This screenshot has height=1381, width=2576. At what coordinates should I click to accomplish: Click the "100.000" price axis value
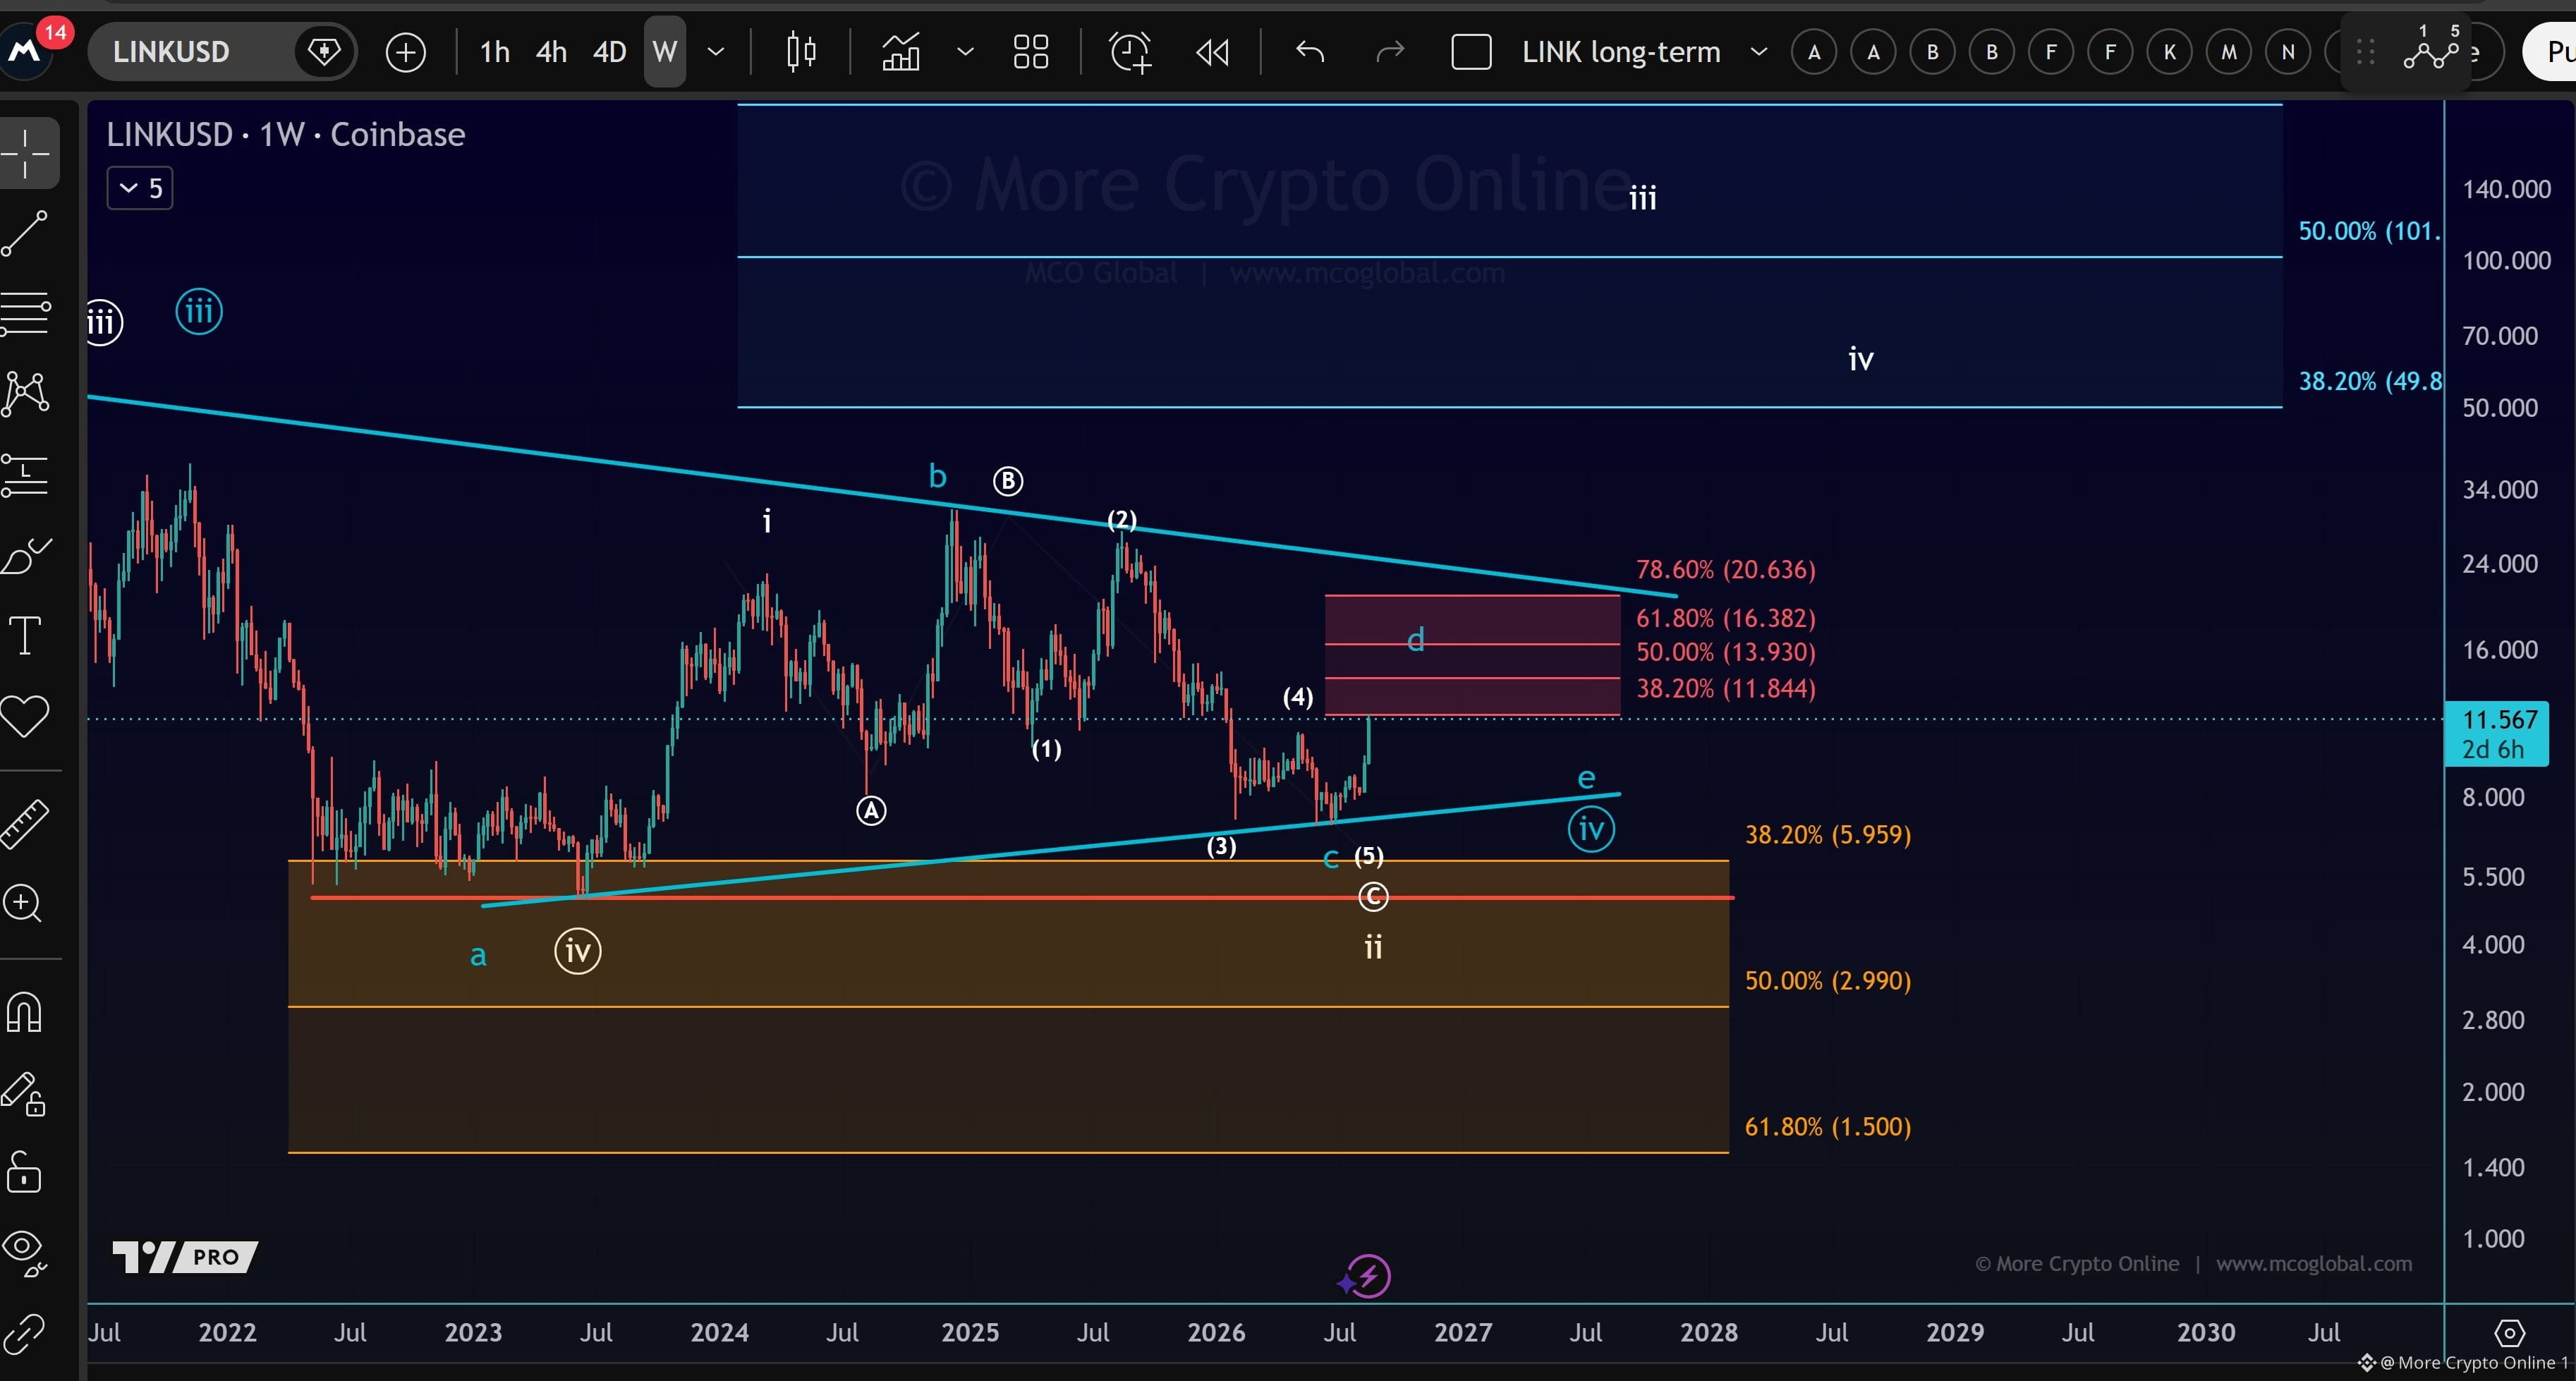2506,261
